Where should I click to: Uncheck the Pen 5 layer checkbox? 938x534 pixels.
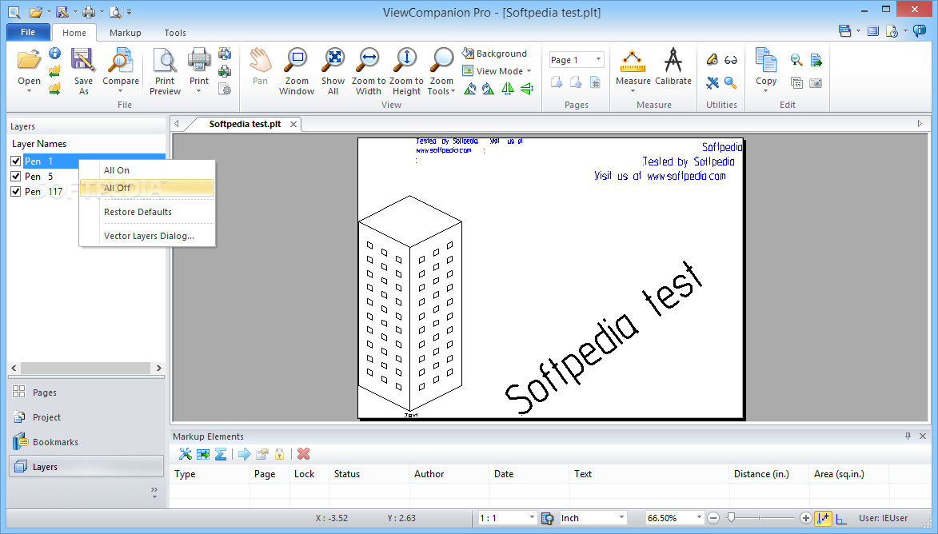click(15, 177)
